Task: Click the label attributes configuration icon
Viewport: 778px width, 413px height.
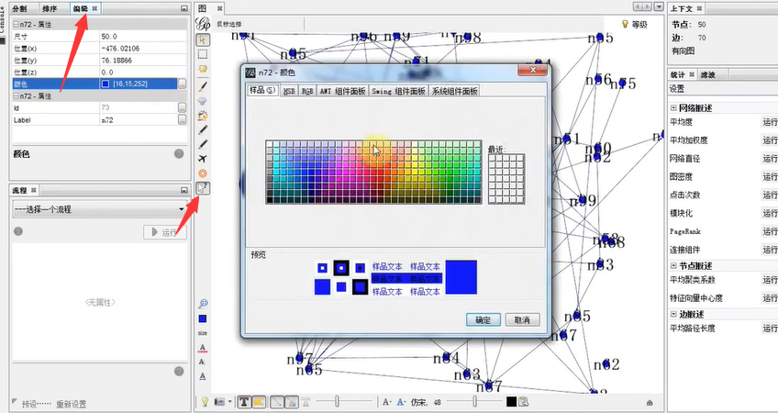Action: 524,402
